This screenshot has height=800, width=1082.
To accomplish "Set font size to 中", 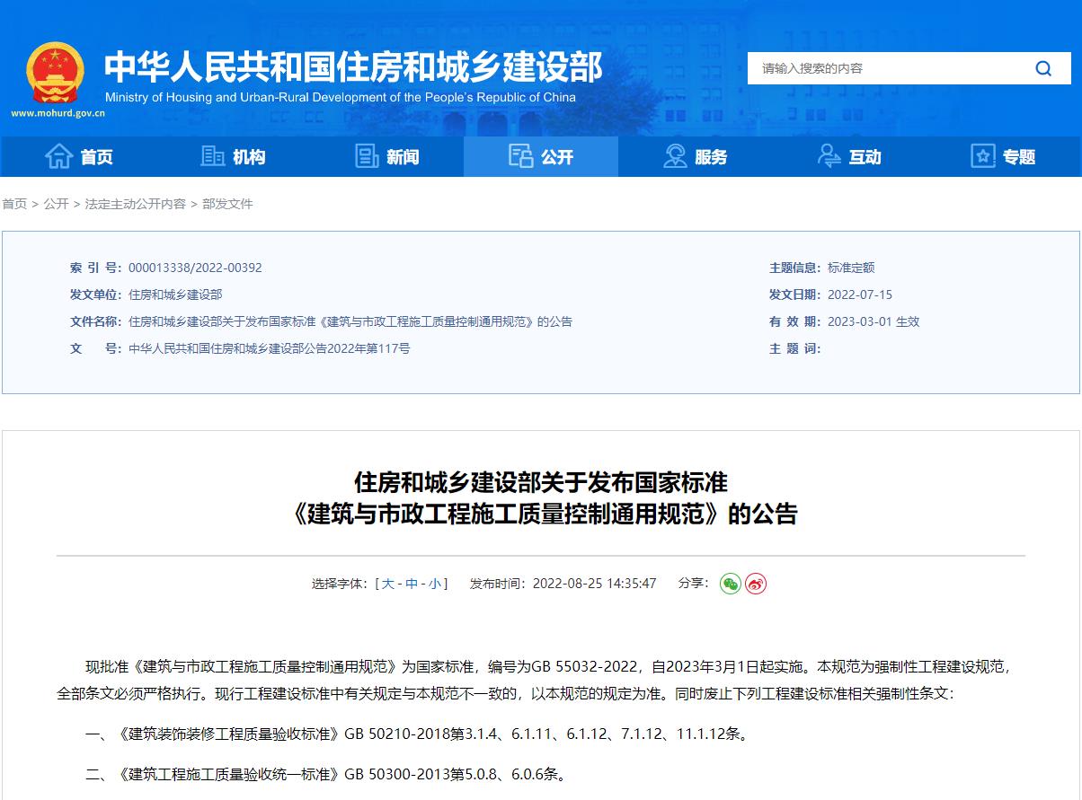I will pos(412,584).
